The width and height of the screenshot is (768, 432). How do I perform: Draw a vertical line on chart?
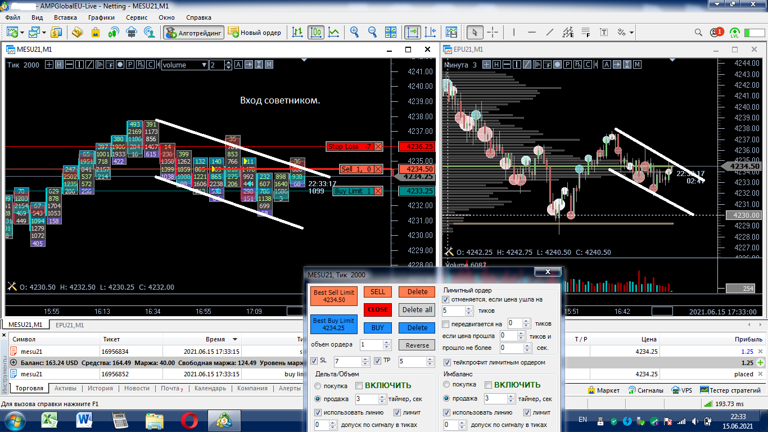[514, 33]
